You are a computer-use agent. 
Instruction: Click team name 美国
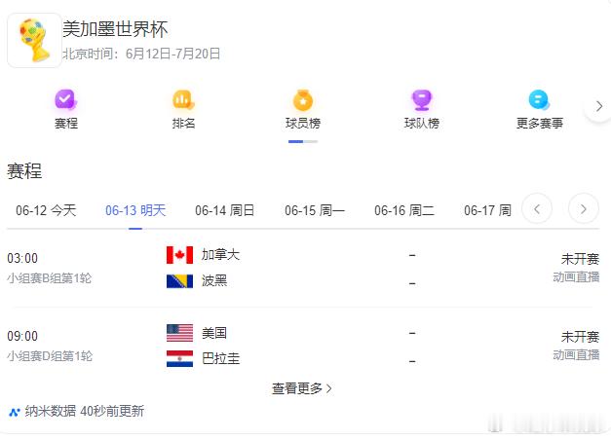pyautogui.click(x=214, y=333)
